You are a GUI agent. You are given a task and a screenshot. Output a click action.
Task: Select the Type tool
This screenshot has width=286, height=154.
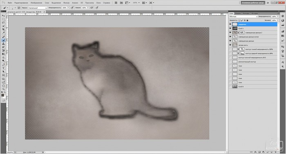pos(3,68)
